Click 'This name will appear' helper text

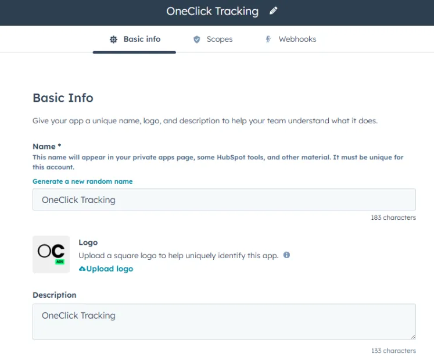coord(218,162)
